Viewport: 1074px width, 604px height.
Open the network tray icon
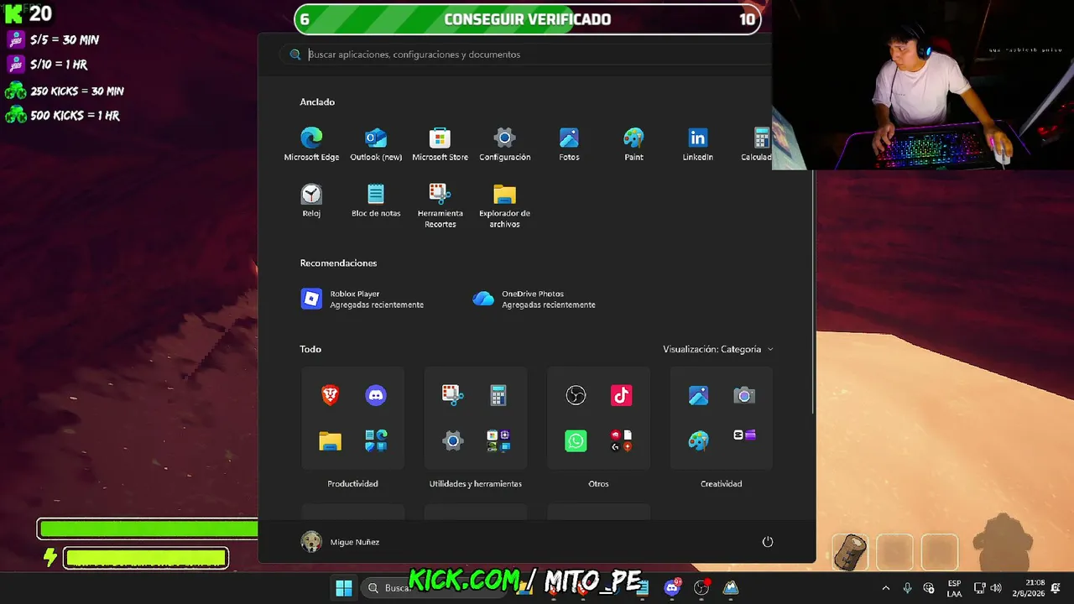(979, 588)
